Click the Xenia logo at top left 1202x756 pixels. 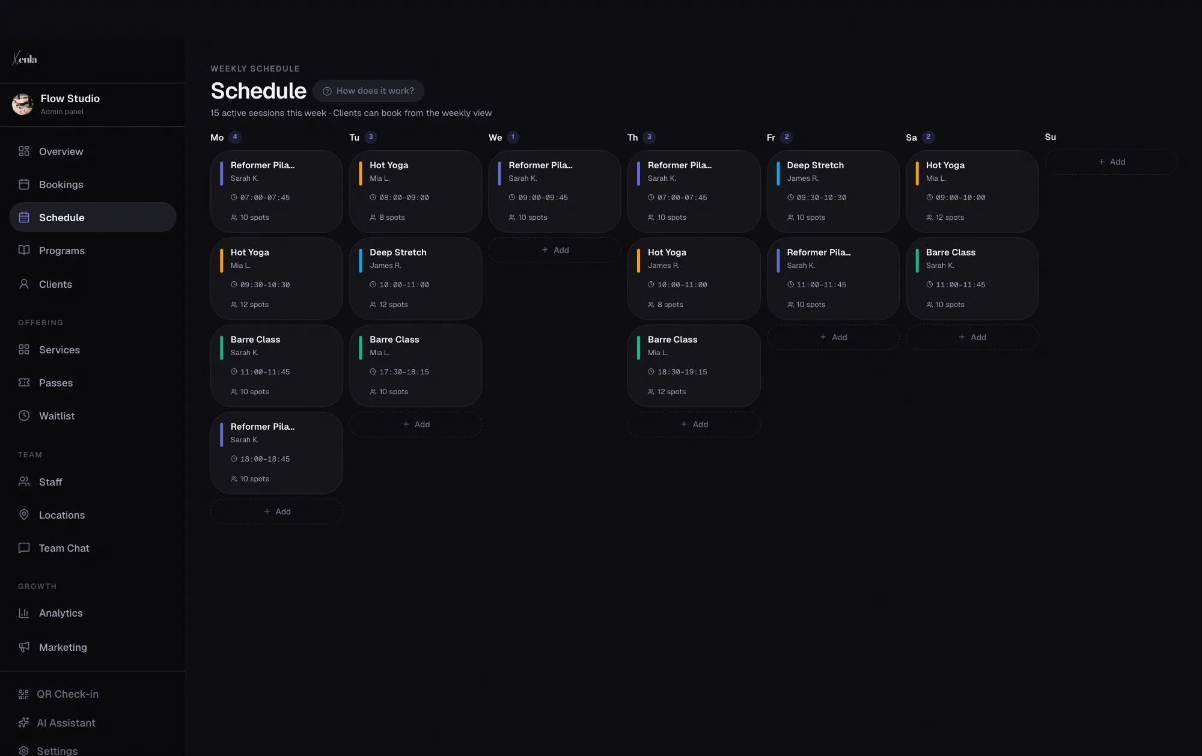pyautogui.click(x=25, y=59)
